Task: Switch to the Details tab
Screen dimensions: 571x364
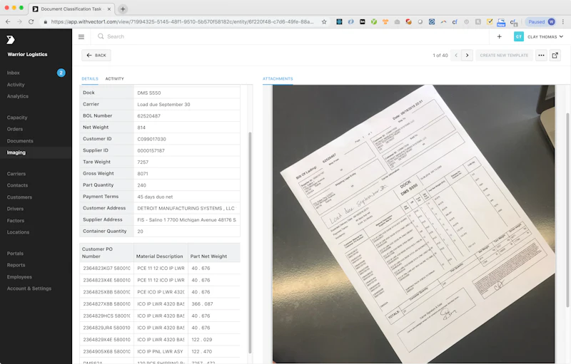Action: click(90, 78)
